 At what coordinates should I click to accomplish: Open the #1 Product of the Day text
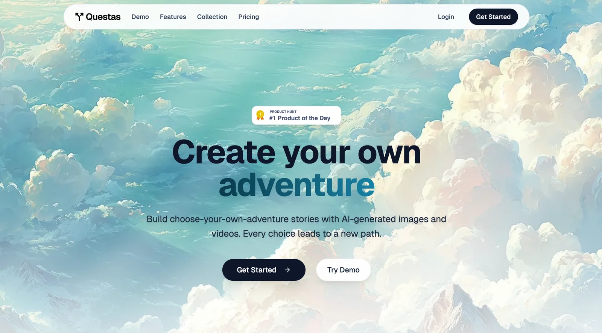[300, 118]
